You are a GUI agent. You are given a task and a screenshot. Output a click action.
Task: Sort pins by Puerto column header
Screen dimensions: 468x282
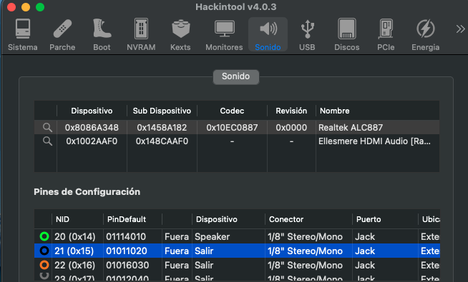point(385,219)
